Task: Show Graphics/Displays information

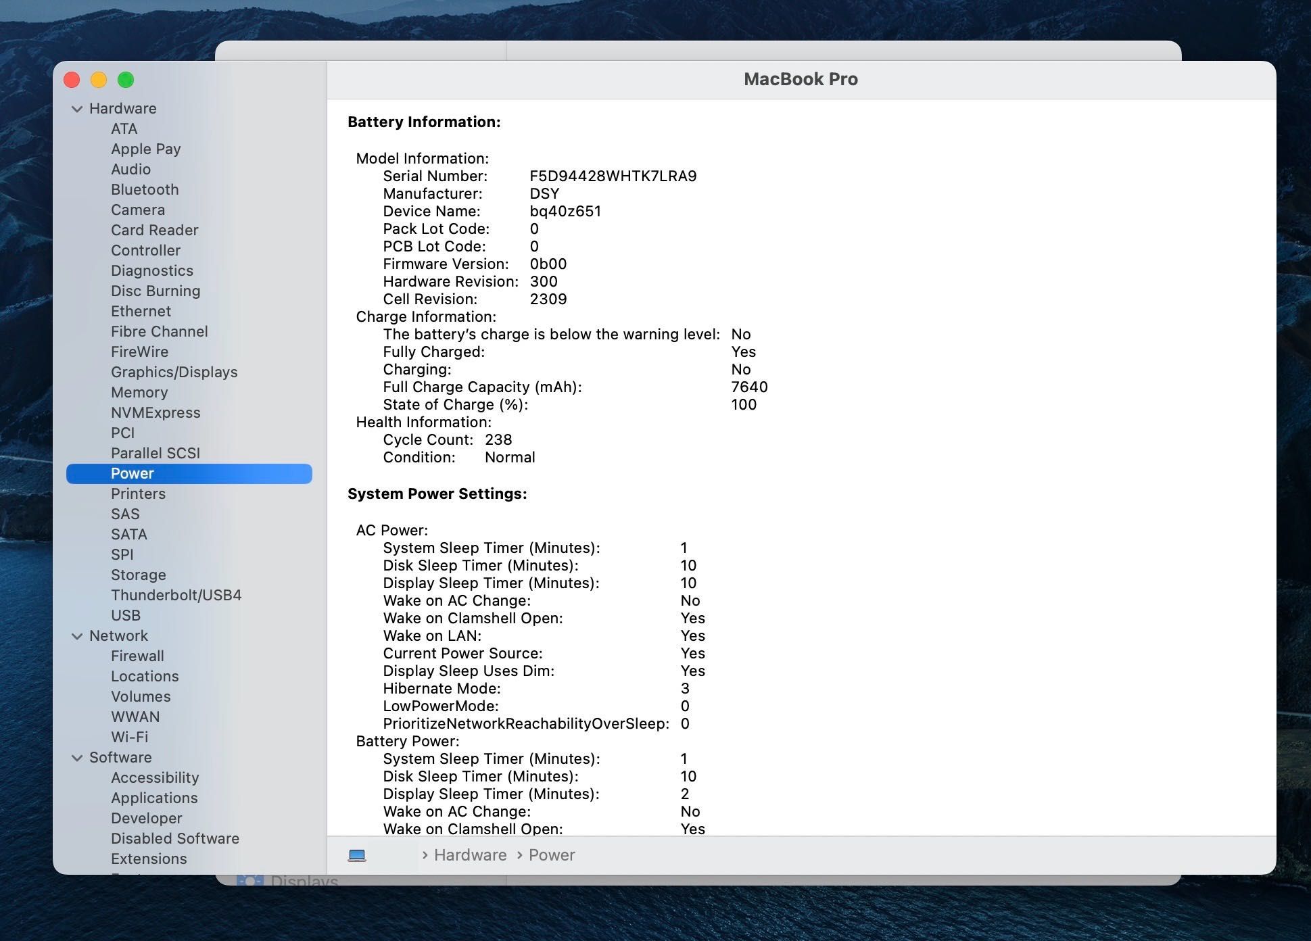Action: (x=174, y=372)
